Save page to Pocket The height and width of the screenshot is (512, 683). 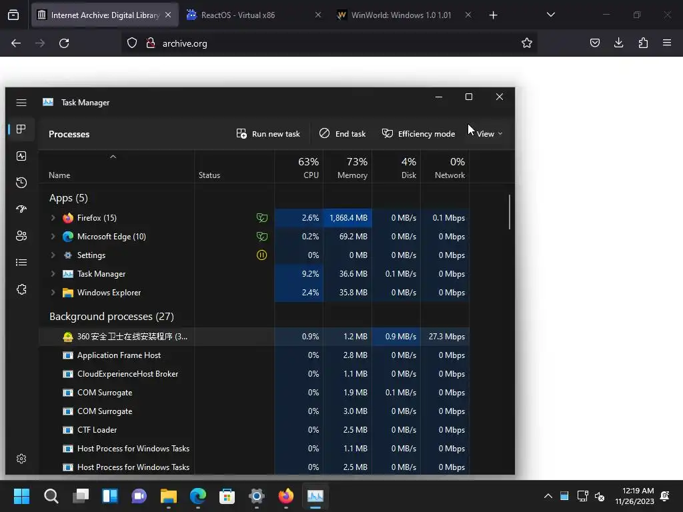pyautogui.click(x=594, y=43)
